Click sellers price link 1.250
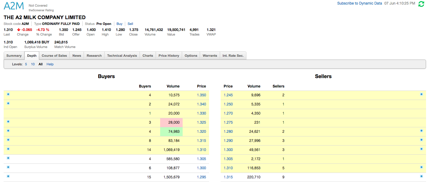 coord(228,104)
